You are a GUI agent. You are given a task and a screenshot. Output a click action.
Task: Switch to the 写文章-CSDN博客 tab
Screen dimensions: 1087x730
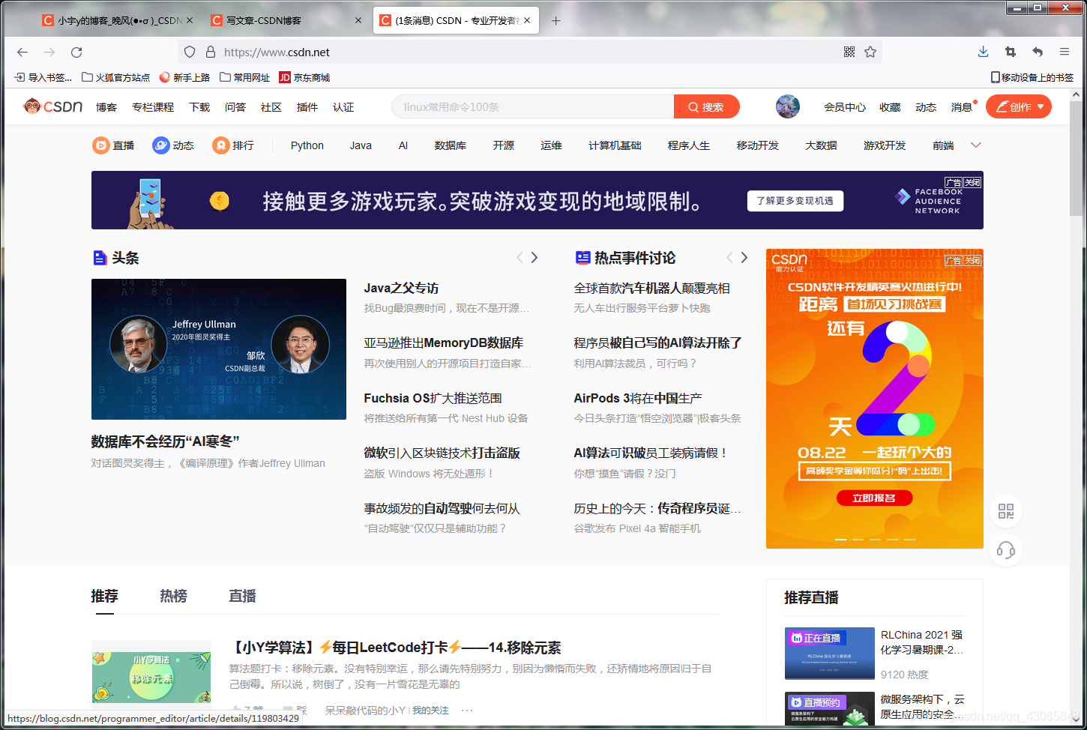[287, 20]
